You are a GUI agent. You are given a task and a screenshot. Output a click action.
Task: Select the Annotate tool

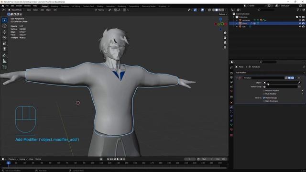(4, 55)
